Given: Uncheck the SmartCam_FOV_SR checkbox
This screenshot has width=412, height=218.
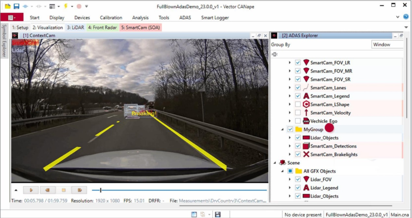Looking at the screenshot, I should [298, 79].
